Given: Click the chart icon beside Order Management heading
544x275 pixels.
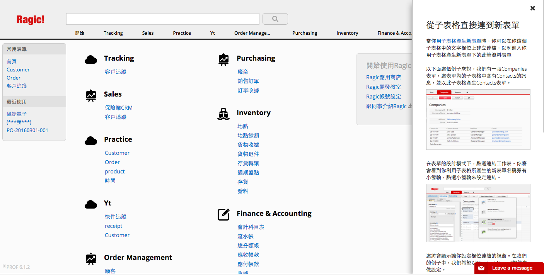Looking at the screenshot, I should pos(91,259).
